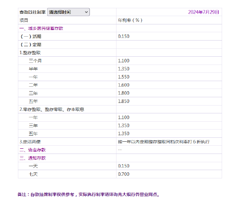Click the 一天 term label
This screenshot has width=240, height=205.
coord(33,166)
